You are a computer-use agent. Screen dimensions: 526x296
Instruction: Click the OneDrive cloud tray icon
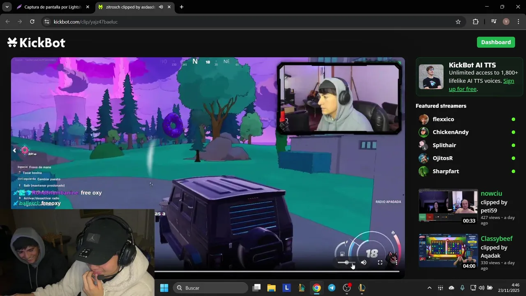[452, 288]
